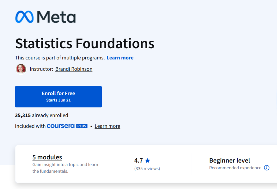Click the modules description text
Screen dimensions: 277x192
(65, 167)
